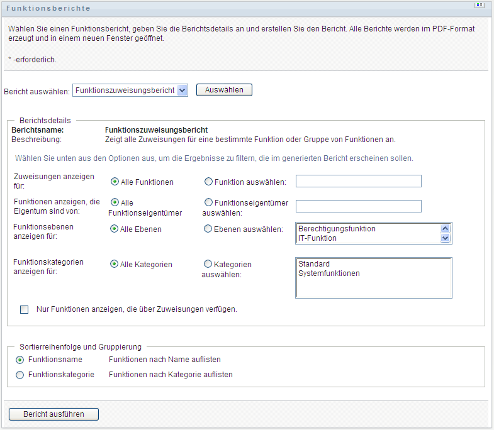Click the Bericht ausführen button
The image size is (494, 430).
[53, 414]
